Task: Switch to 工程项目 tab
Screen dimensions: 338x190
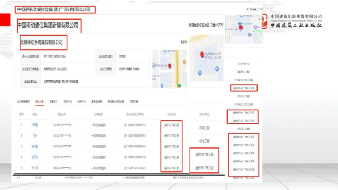Action: pyautogui.click(x=54, y=102)
